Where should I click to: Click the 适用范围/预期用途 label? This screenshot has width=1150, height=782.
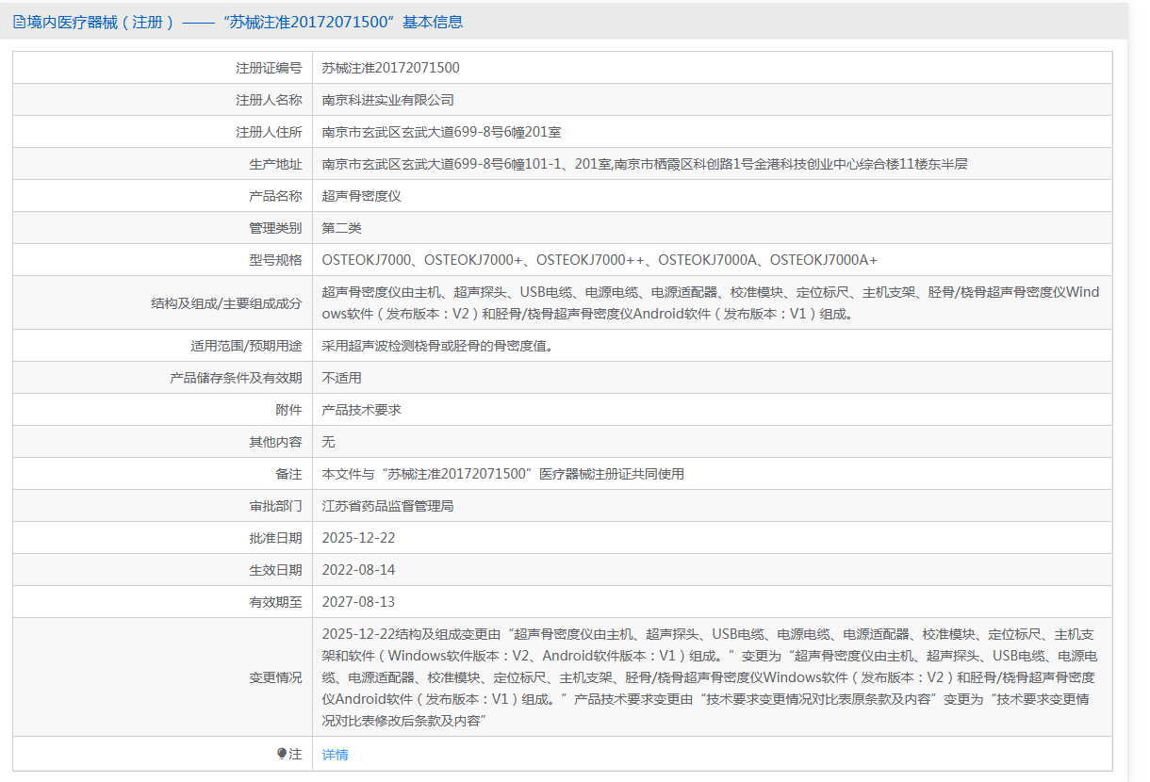(x=246, y=346)
